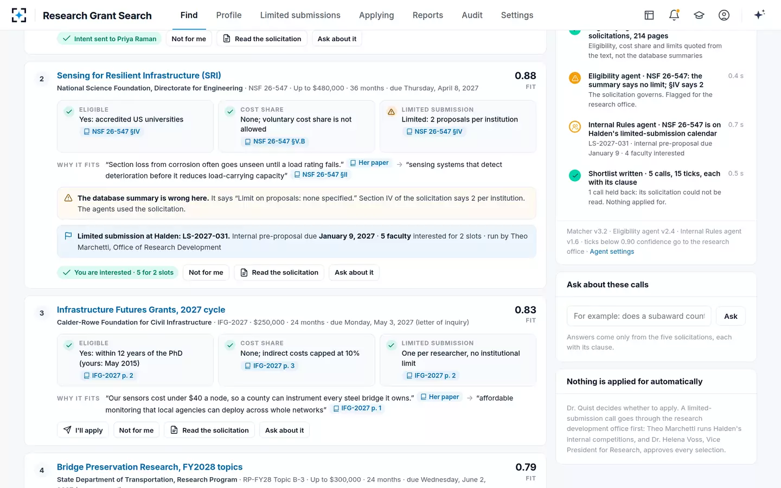Click cost share check icon in Infrastructure Futures card
Image resolution: width=781 pixels, height=488 pixels.
click(230, 345)
